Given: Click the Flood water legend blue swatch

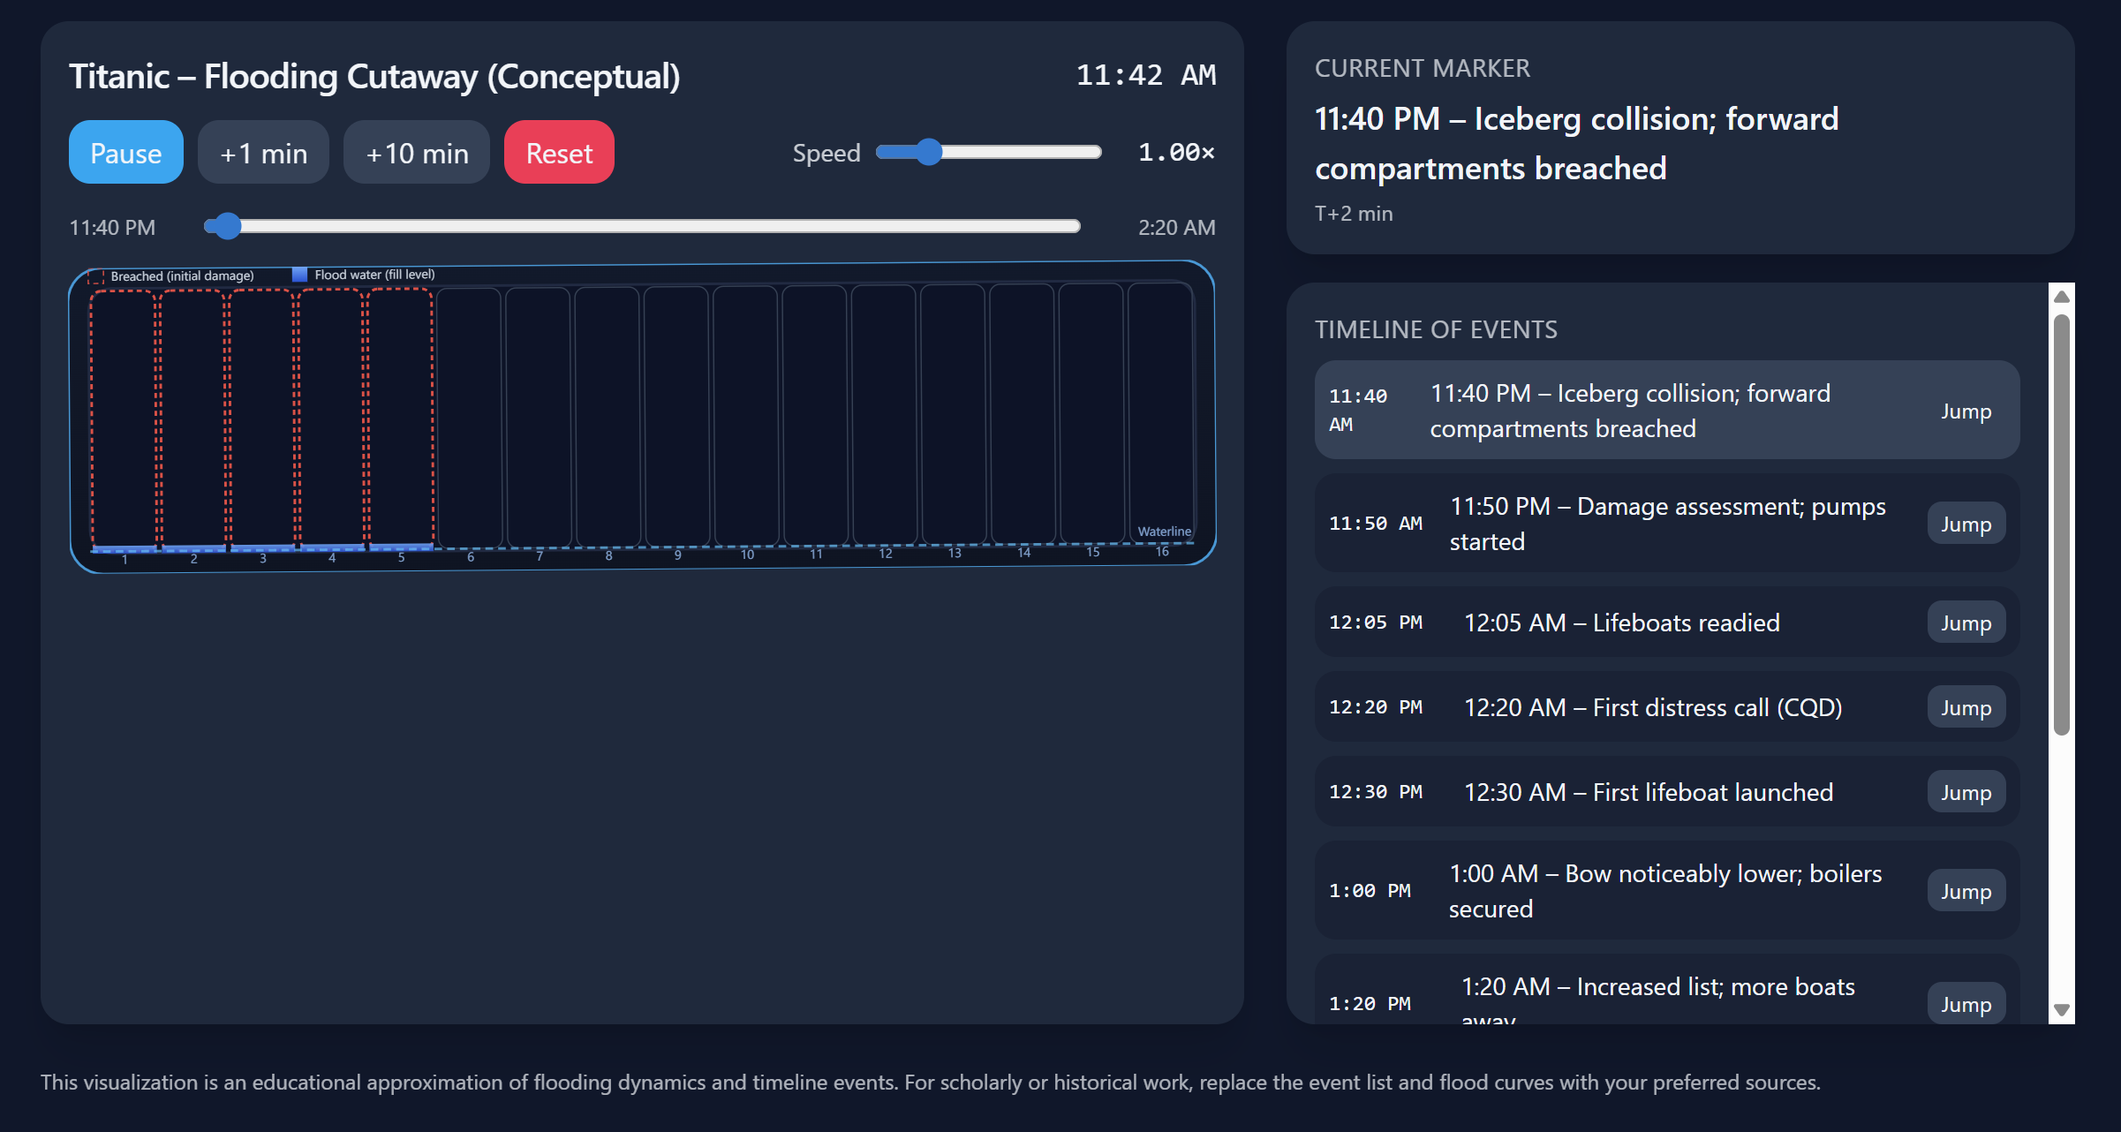Looking at the screenshot, I should pyautogui.click(x=299, y=275).
